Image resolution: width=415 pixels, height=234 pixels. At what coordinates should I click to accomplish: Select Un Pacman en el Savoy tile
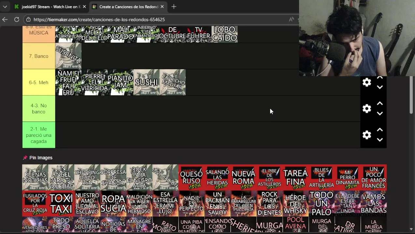[x=217, y=203]
